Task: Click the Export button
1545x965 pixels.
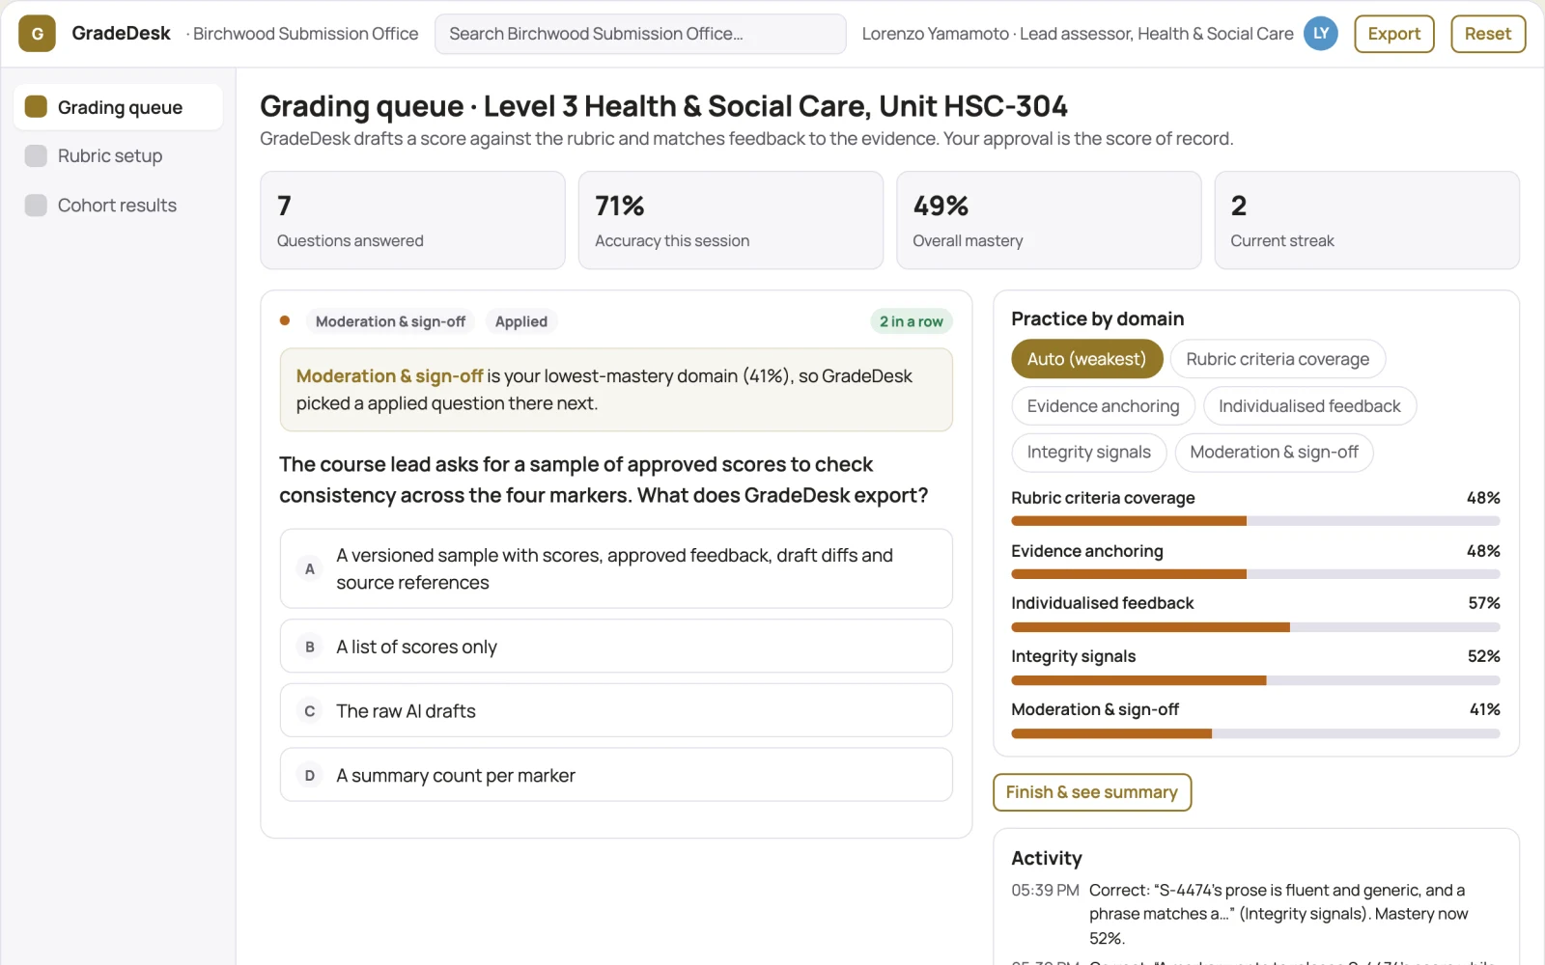Action: click(1393, 34)
